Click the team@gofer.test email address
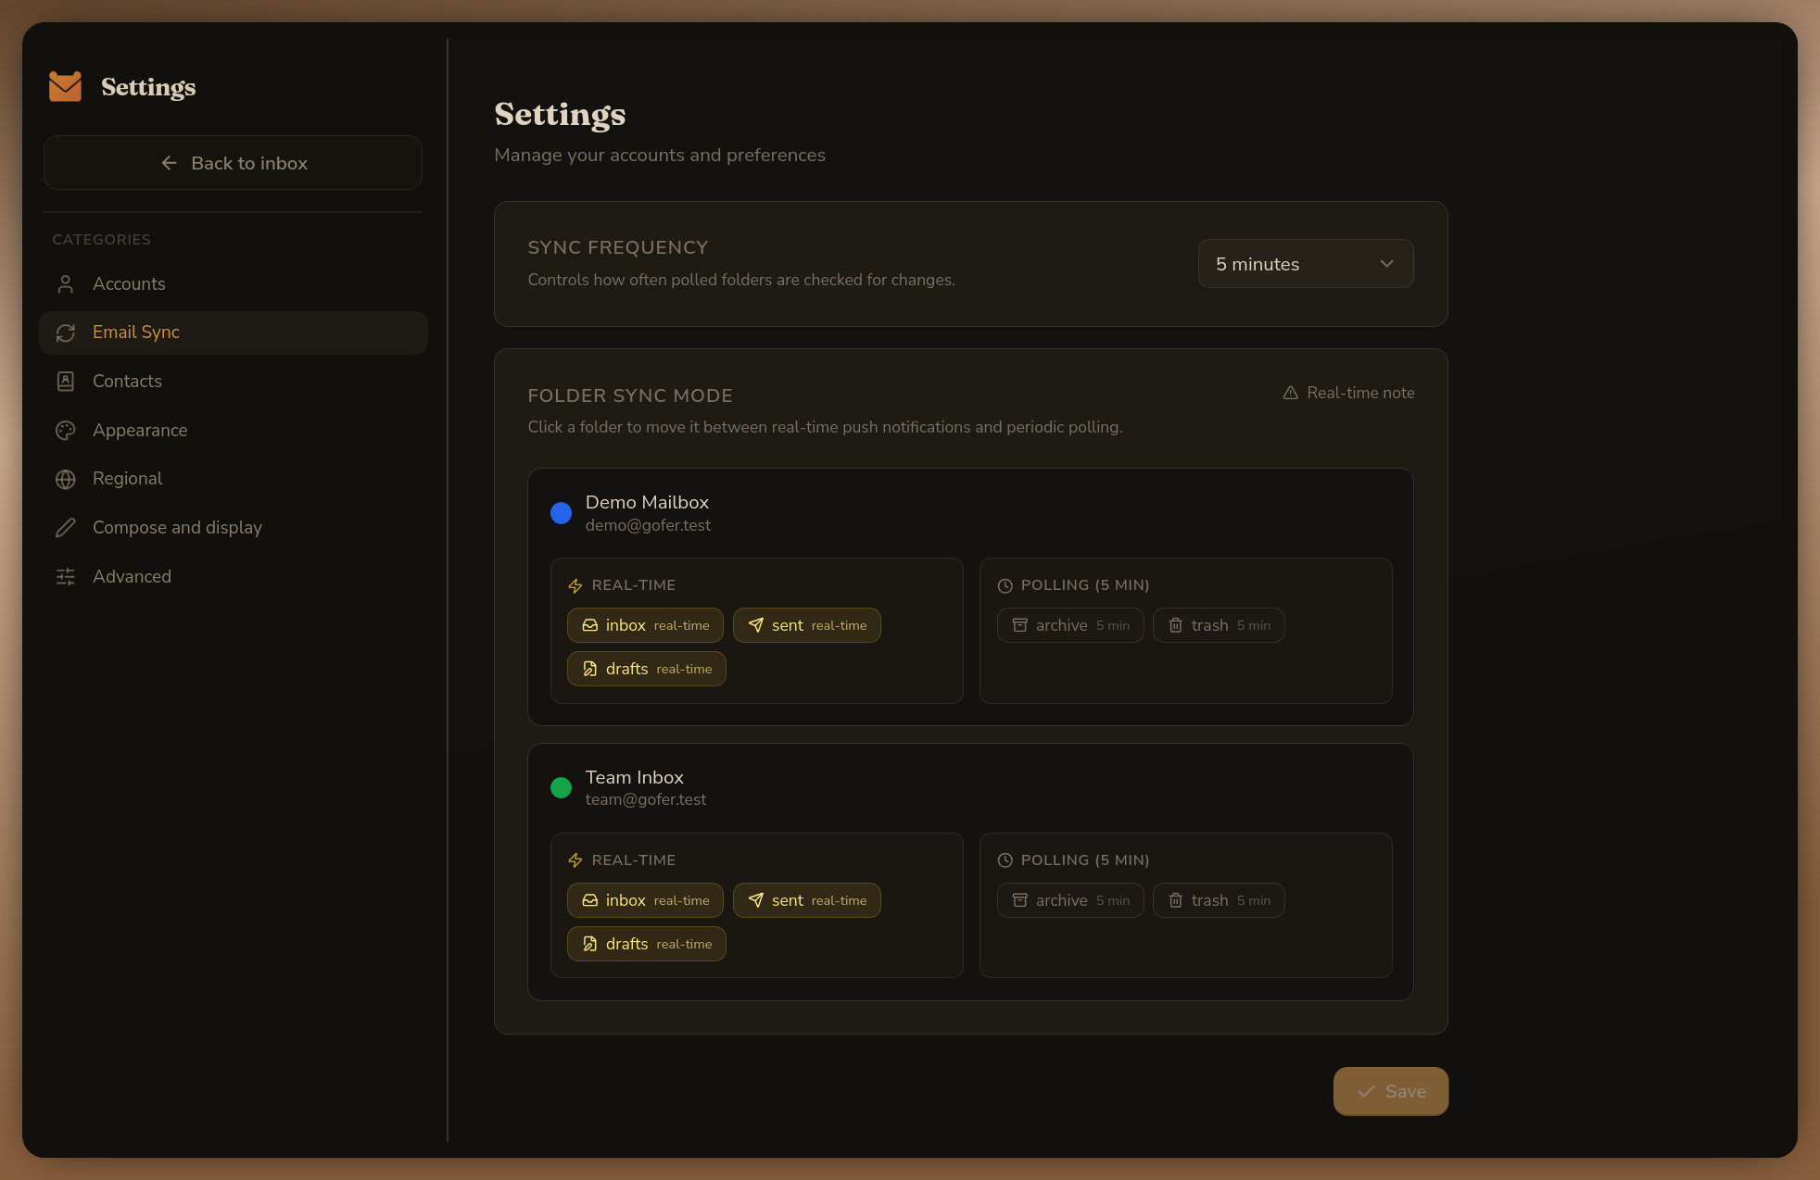This screenshot has height=1180, width=1820. coord(646,799)
